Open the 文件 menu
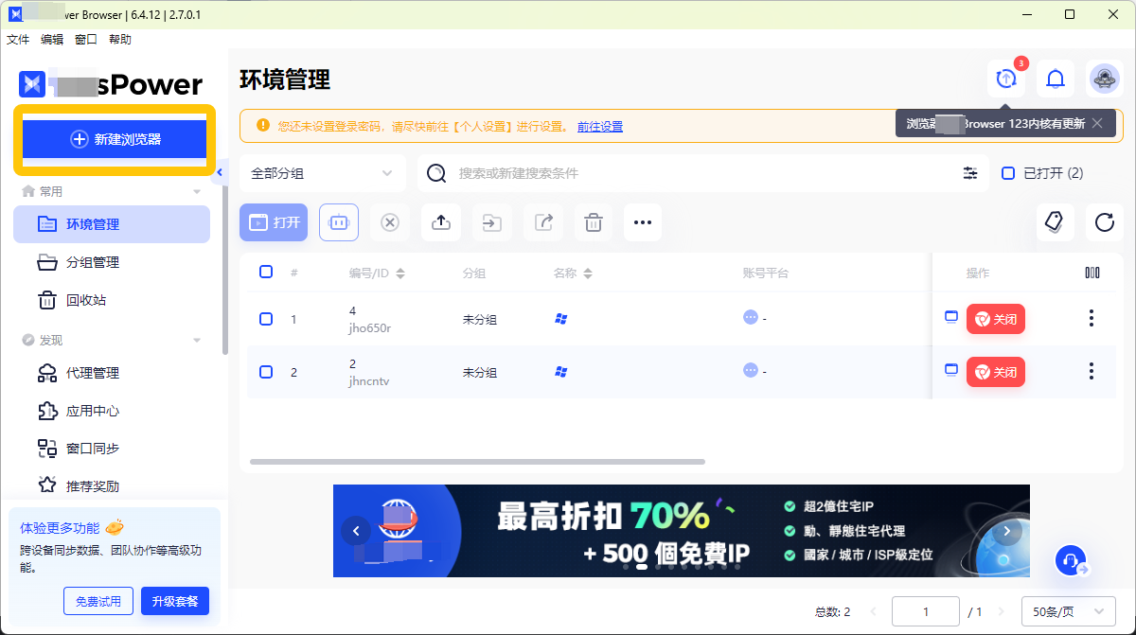Image resolution: width=1136 pixels, height=635 pixels. tap(18, 40)
